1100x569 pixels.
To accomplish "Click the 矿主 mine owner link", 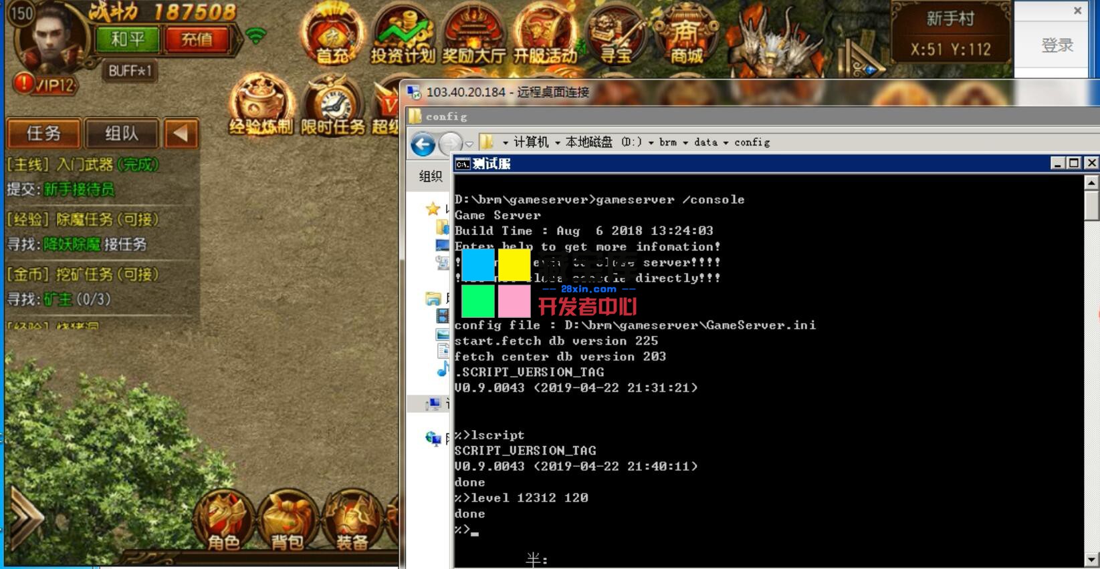I will 58,299.
